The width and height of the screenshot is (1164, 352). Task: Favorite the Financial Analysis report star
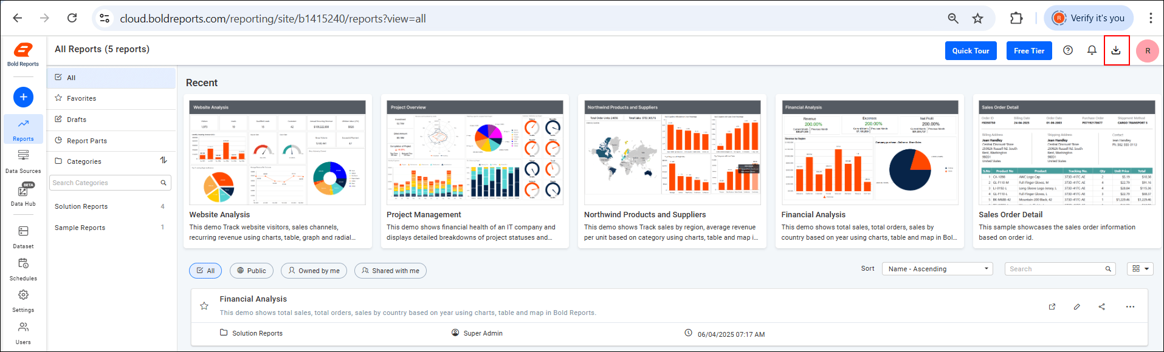pos(204,306)
